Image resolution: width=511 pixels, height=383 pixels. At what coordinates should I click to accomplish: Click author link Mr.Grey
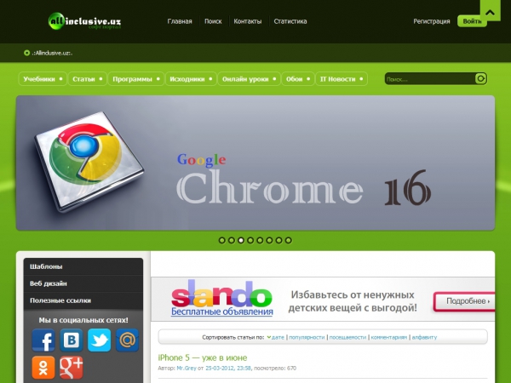187,369
